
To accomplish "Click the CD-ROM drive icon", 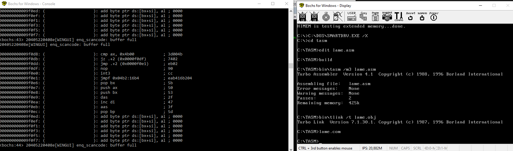I will coord(326,16).
